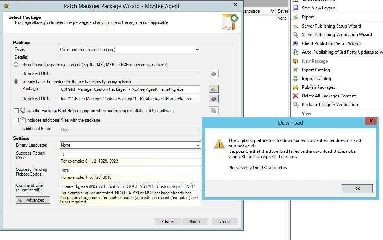Click the Package Boot Helper settings icon
383x240 pixels.
(x=214, y=110)
